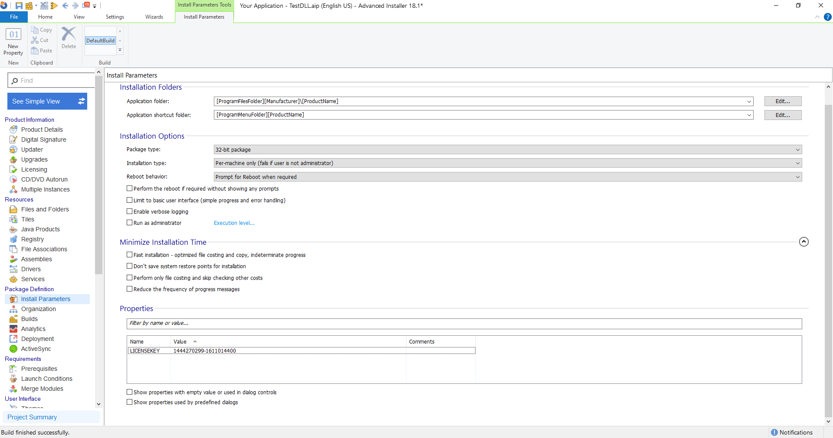Click the Delete icon in ribbon
Viewport: 833px width, 438px height.
(69, 34)
